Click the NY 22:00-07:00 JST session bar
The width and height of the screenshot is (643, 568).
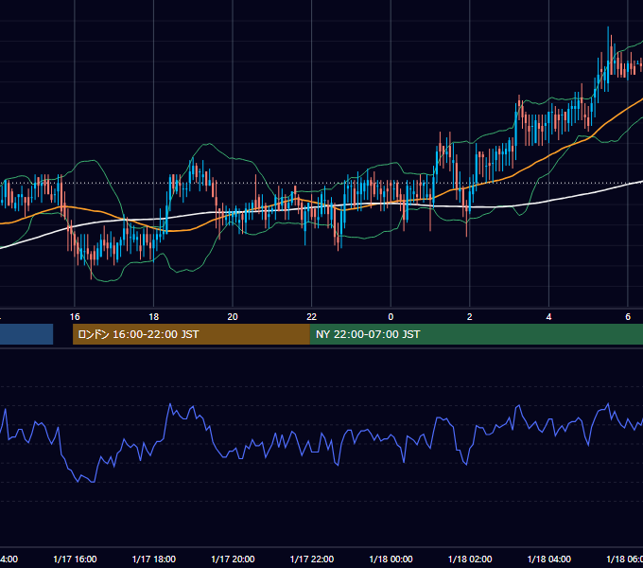click(476, 334)
